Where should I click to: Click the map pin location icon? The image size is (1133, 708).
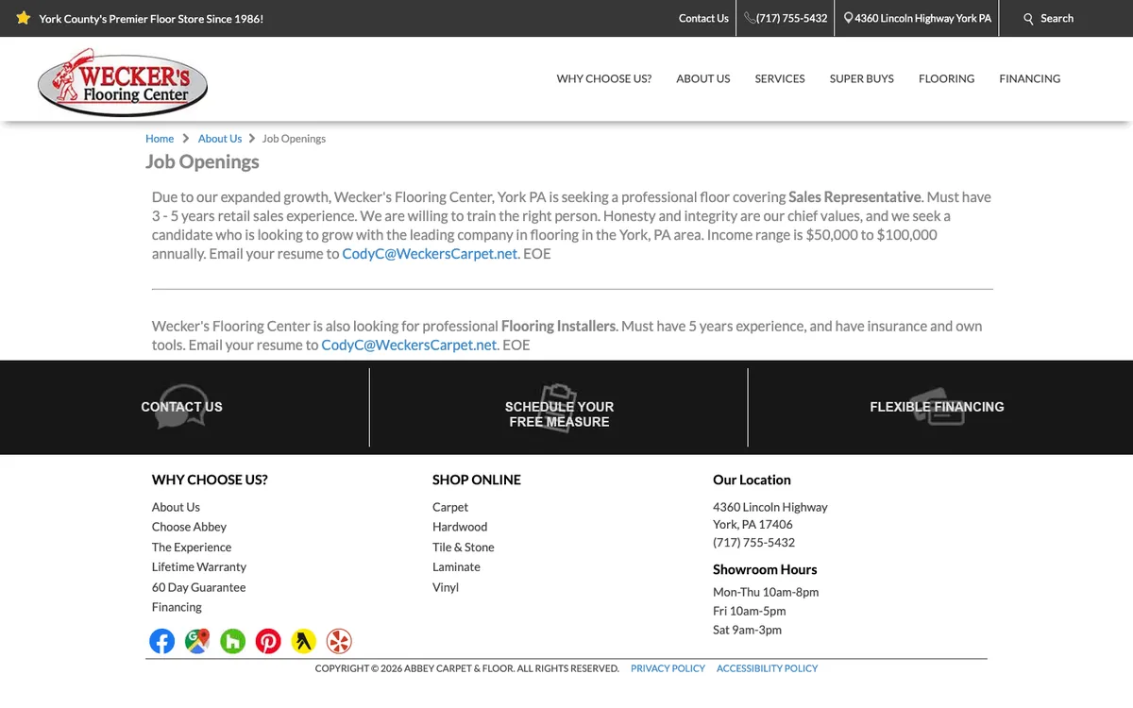point(849,18)
